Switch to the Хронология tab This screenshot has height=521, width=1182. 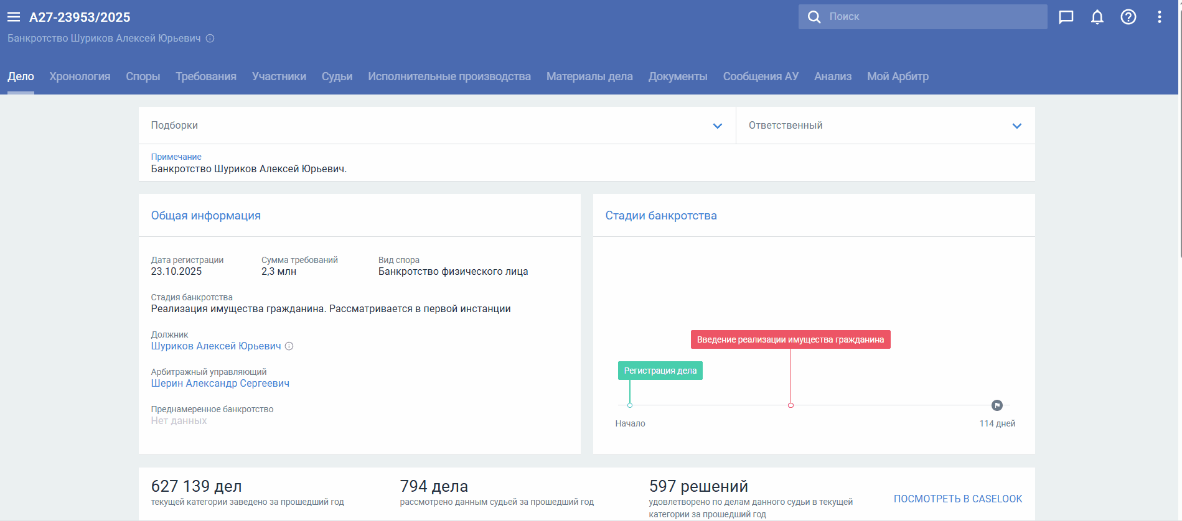pos(80,76)
